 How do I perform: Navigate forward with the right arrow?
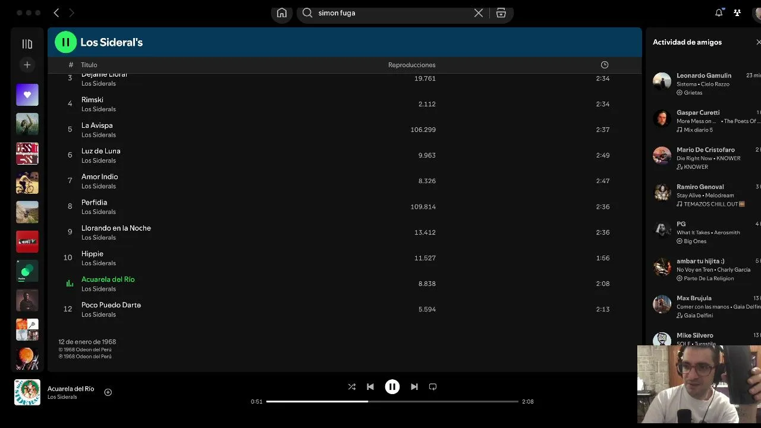click(71, 12)
